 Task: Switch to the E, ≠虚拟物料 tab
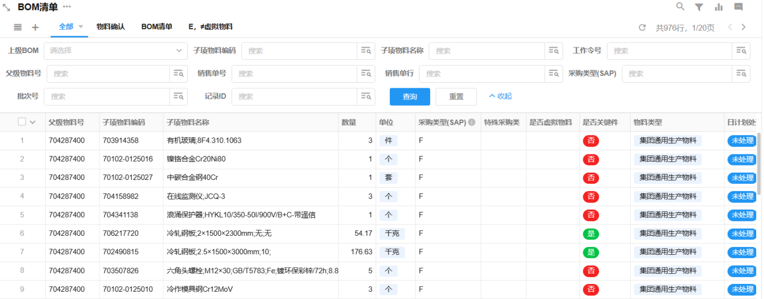[210, 27]
